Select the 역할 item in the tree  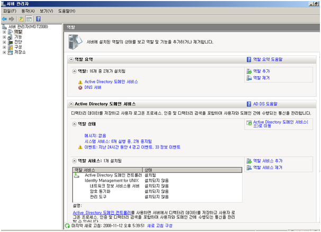pyautogui.click(x=18, y=32)
